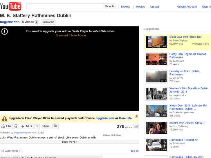
Task: Subscribe to the trogermorton channel
Action: click(48, 22)
